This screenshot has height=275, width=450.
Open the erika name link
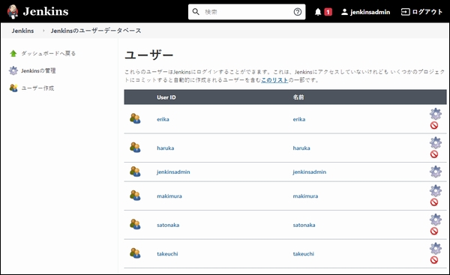click(299, 119)
